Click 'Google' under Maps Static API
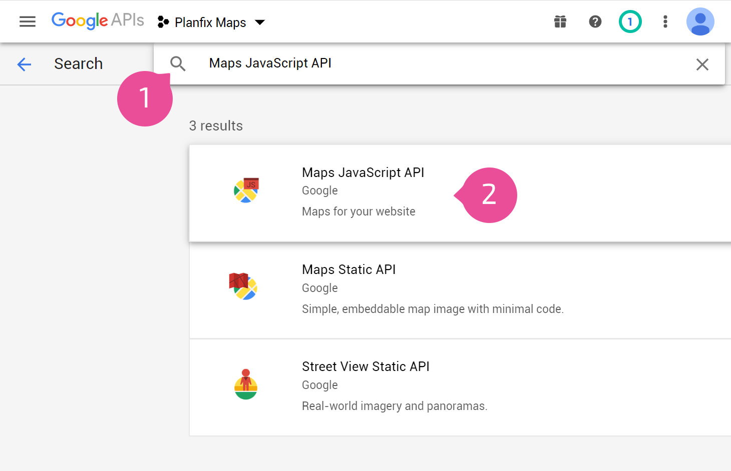Screen dimensions: 731x471 320,288
